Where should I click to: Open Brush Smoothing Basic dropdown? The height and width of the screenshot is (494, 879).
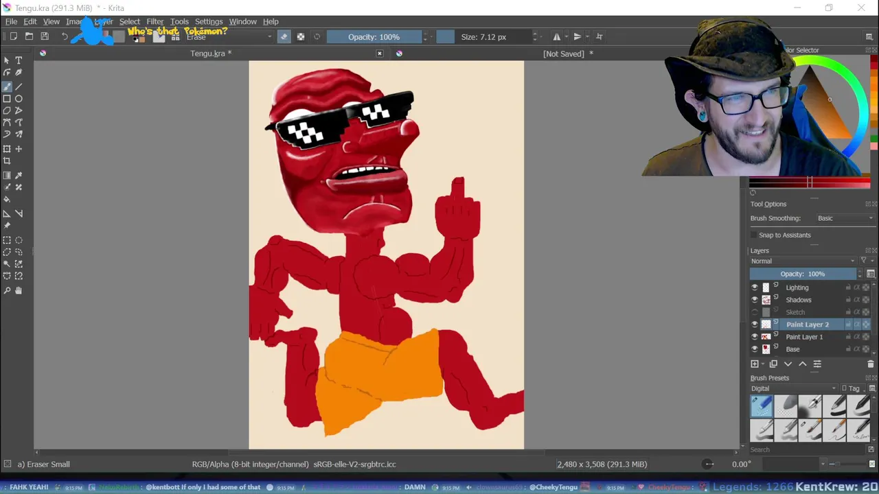(845, 218)
